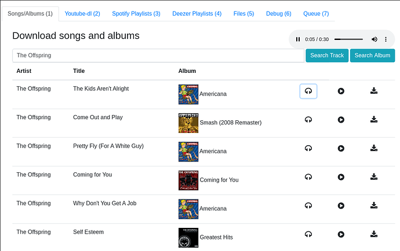Preview Coming for You with headphones icon
This screenshot has width=400, height=251.
(x=308, y=177)
